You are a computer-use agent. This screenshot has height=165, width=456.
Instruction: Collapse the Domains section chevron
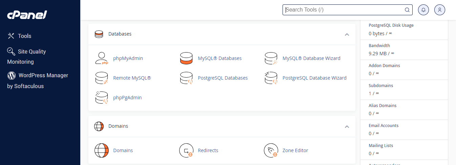pyautogui.click(x=347, y=126)
